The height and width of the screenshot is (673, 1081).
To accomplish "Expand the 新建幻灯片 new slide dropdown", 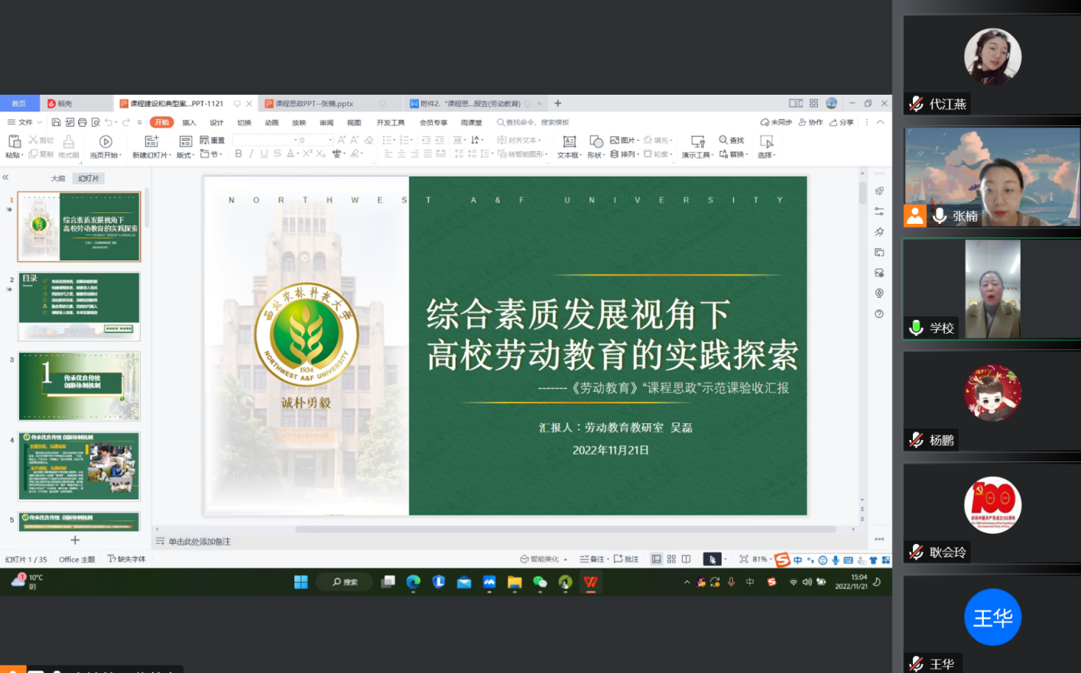I will tap(151, 155).
